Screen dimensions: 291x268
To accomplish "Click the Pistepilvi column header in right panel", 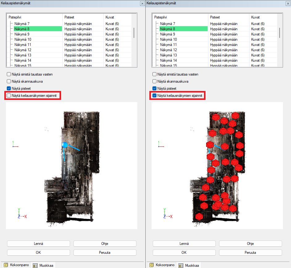I will (162, 17).
